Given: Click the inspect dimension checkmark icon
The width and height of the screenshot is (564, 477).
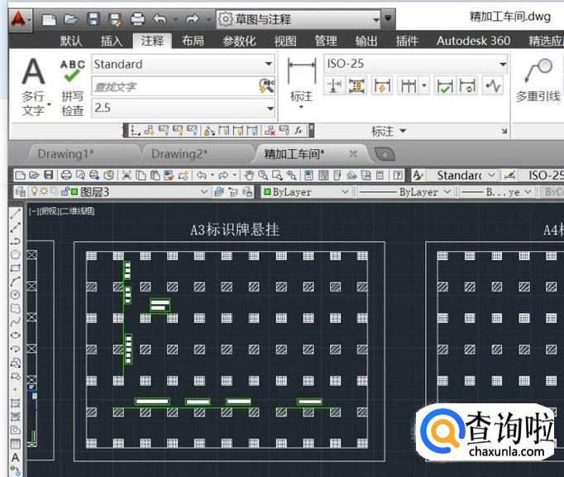Looking at the screenshot, I should click(x=445, y=86).
